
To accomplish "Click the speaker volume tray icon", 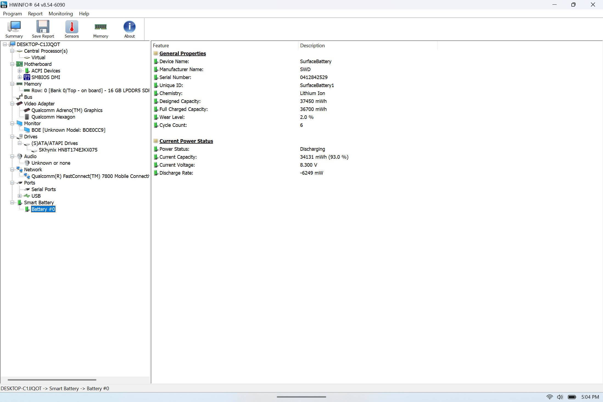I will pos(560,397).
